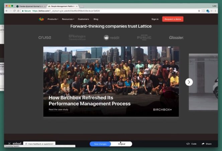Select the People Management Platform tab
Viewport: 222px width, 151px height.
point(62,6)
